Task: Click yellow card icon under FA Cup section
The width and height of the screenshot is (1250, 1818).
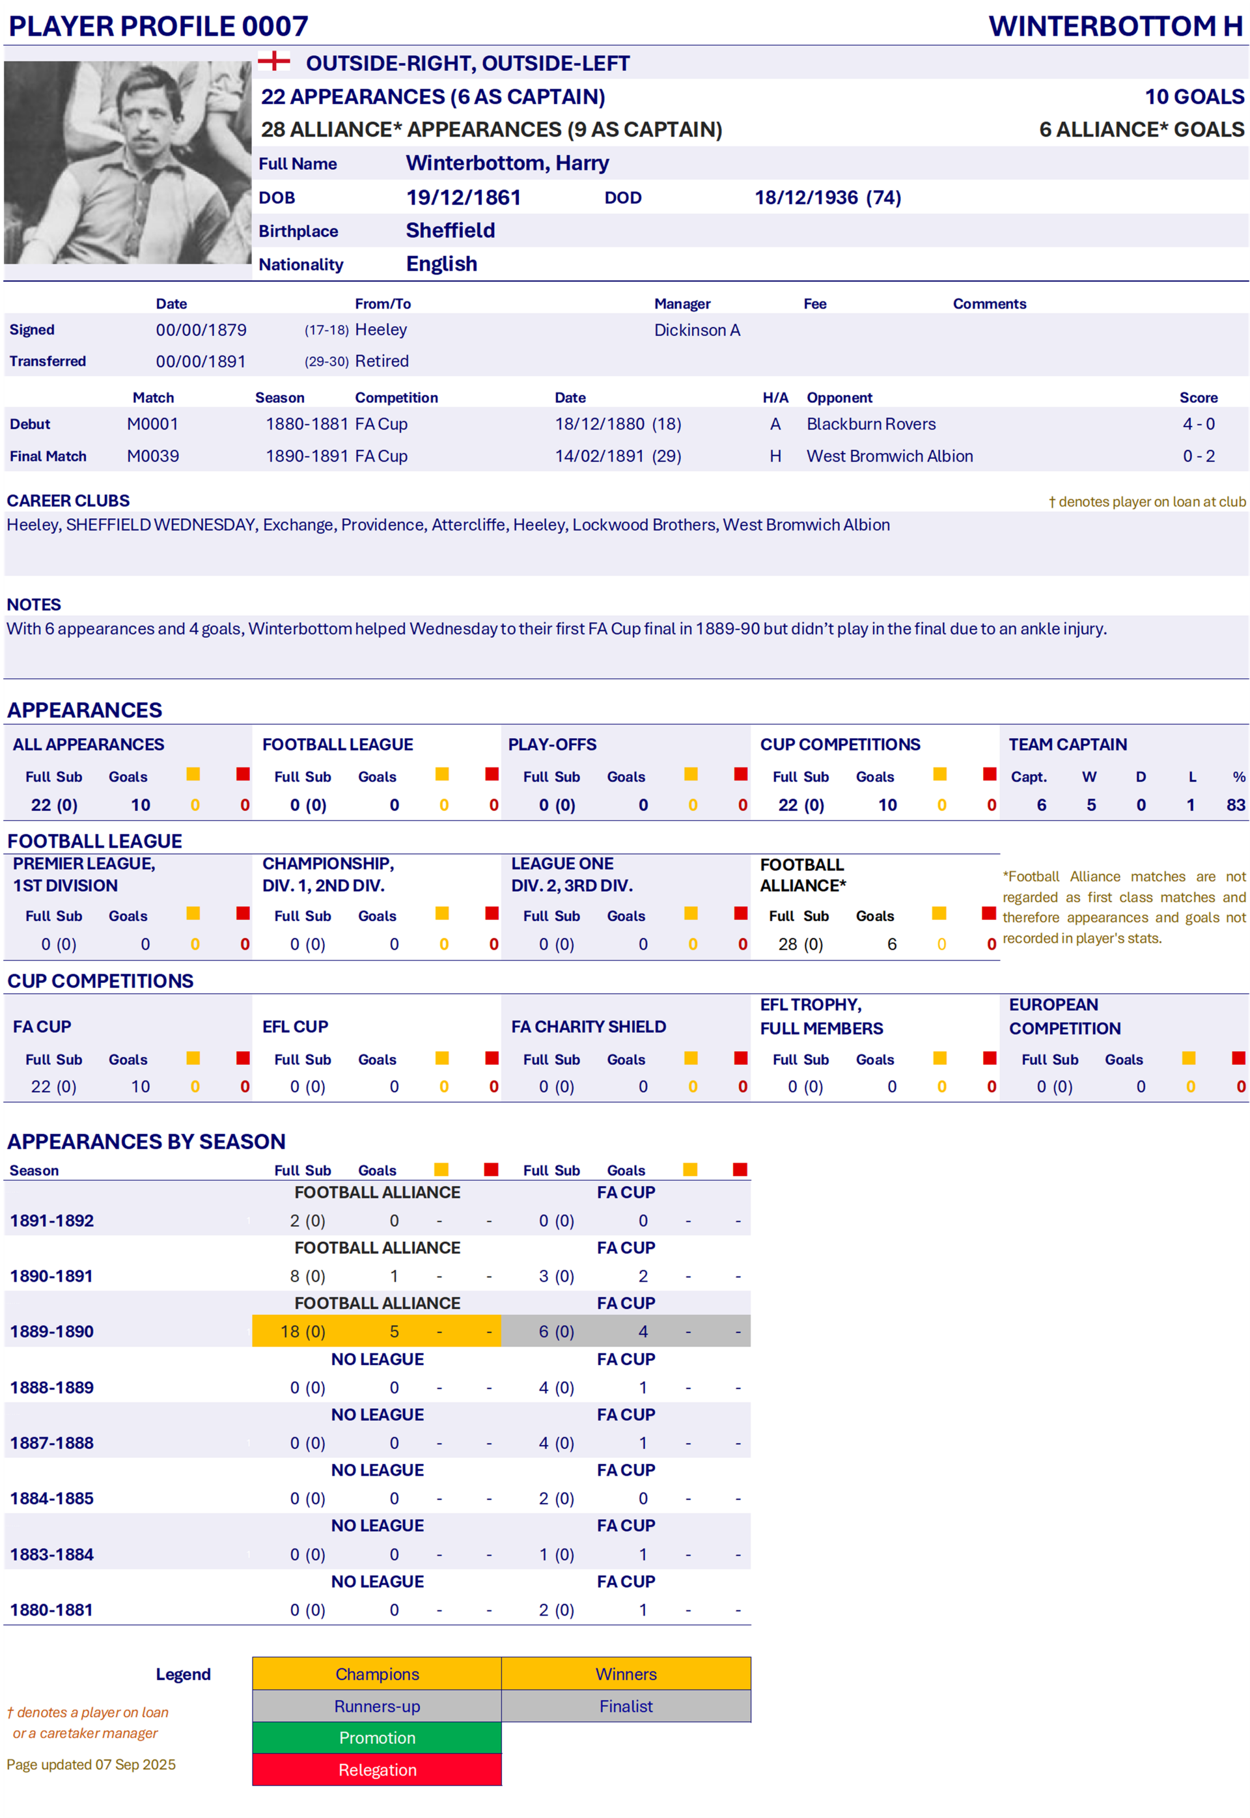Action: [x=193, y=1058]
